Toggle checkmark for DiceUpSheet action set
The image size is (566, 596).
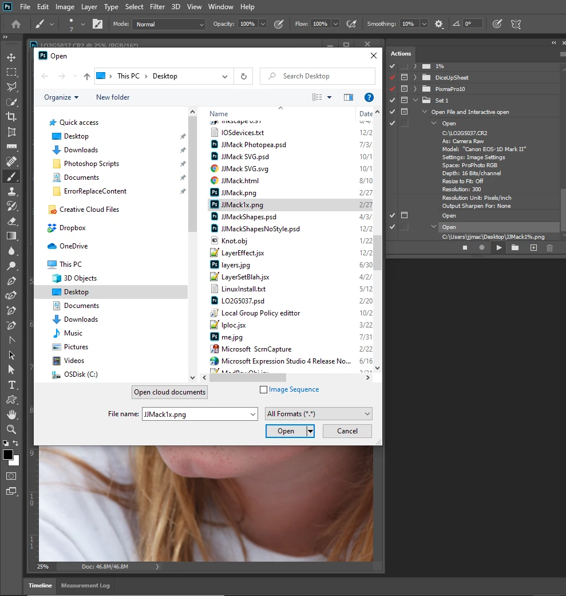pyautogui.click(x=392, y=77)
